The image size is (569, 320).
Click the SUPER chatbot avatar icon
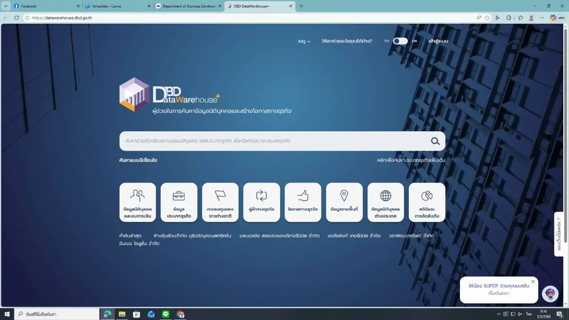tap(550, 294)
